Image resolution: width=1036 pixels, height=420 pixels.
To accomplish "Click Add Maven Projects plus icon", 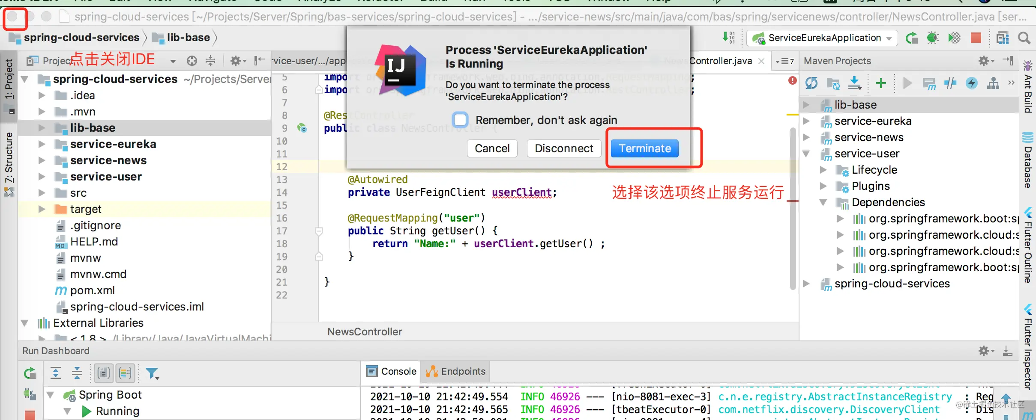I will tap(881, 83).
